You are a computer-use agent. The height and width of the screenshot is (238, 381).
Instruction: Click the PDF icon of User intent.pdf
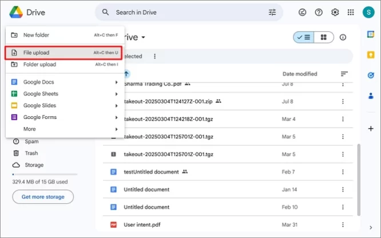[113, 225]
